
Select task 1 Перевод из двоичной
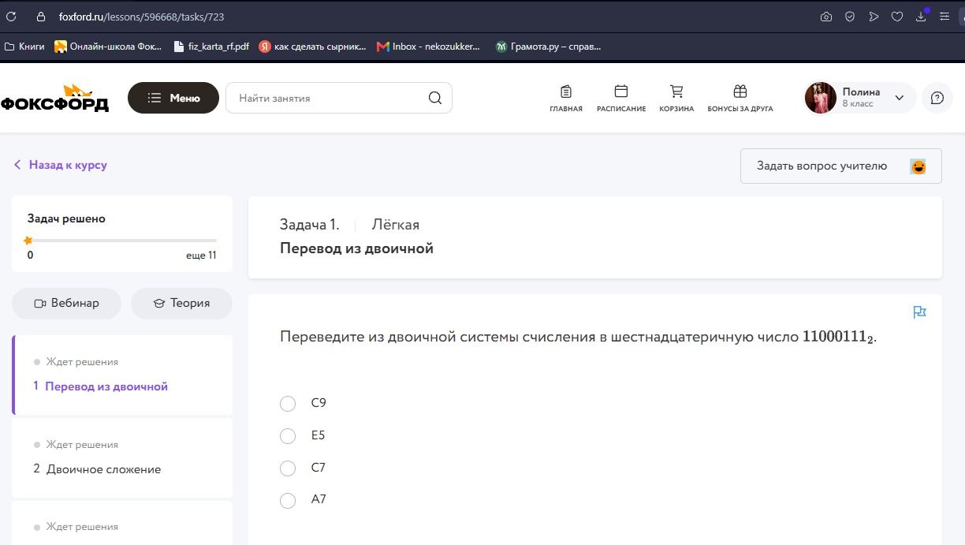(x=122, y=375)
